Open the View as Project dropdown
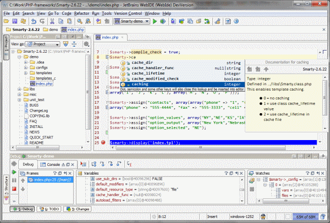 pyautogui.click(x=42, y=44)
